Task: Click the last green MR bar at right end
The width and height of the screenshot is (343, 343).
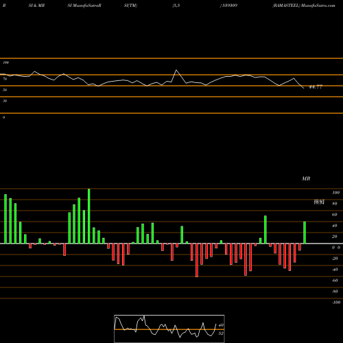Action: 305,233
